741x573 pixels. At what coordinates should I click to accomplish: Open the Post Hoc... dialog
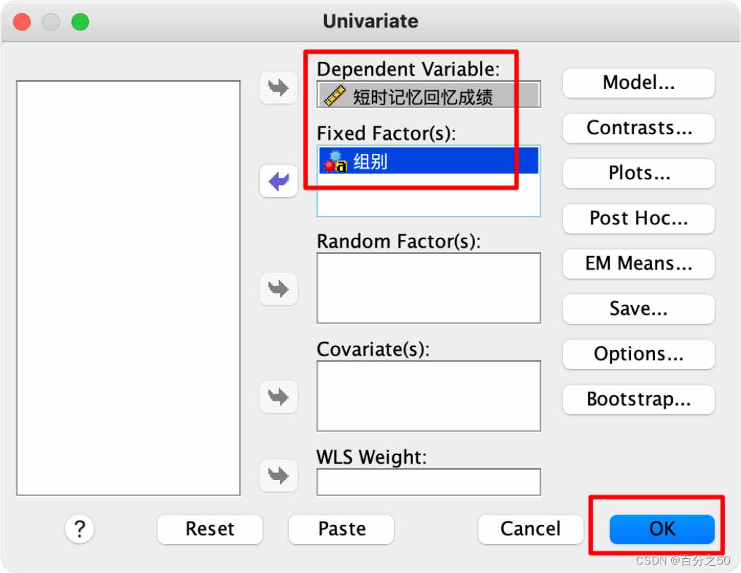(639, 219)
